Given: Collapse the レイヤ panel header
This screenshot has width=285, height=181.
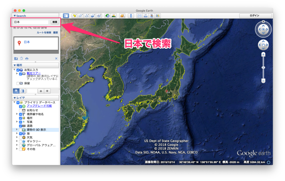Looking at the screenshot, I should (15, 98).
